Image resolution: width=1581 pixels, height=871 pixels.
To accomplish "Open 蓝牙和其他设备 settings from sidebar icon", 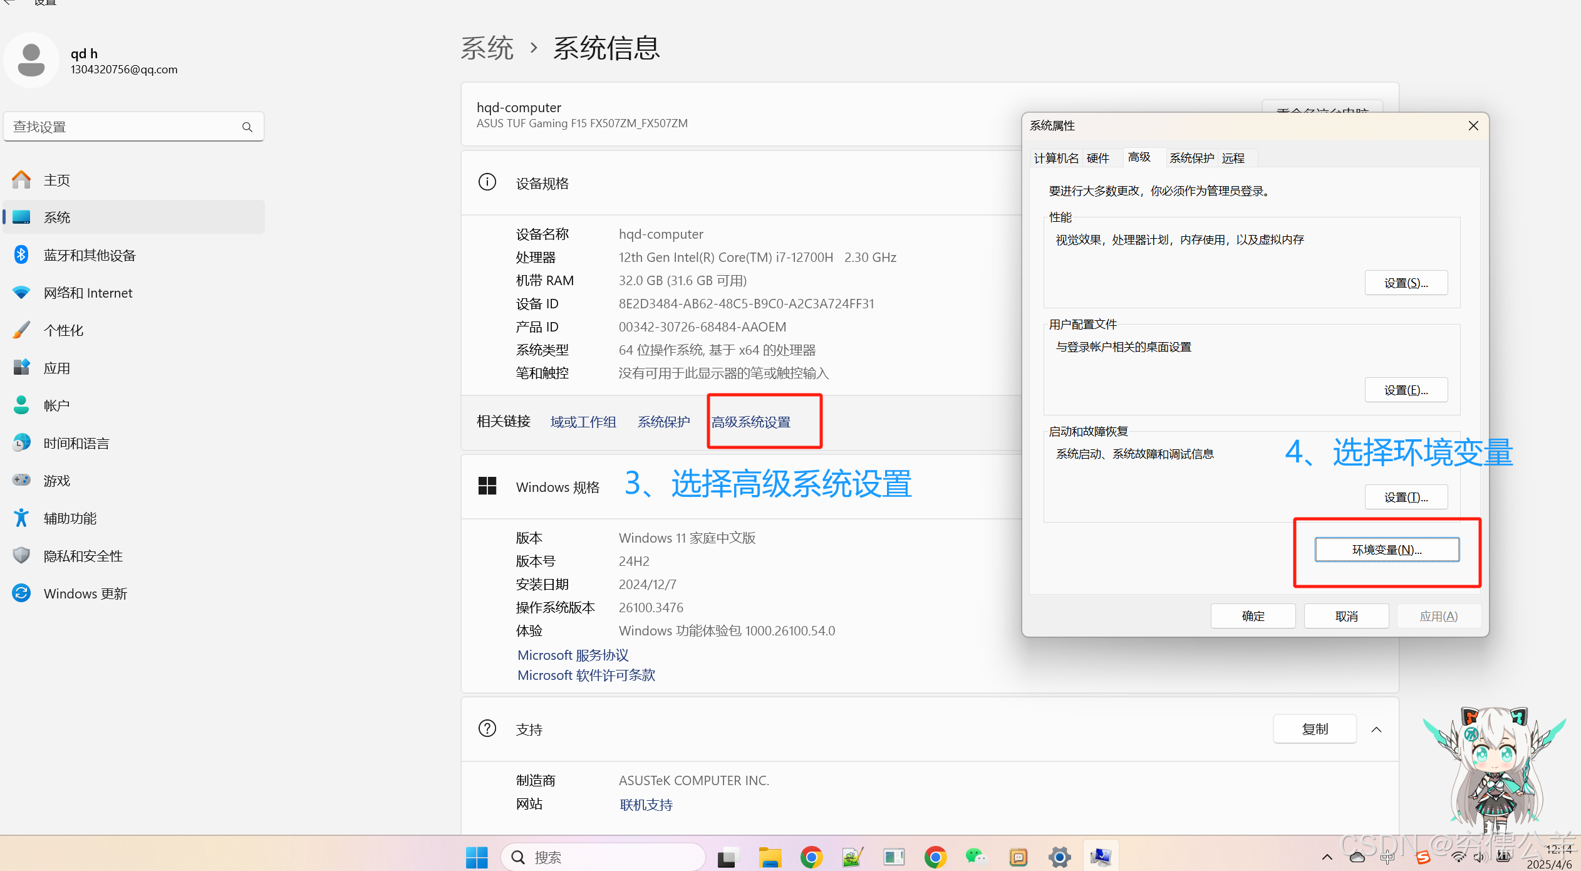I will tap(21, 254).
